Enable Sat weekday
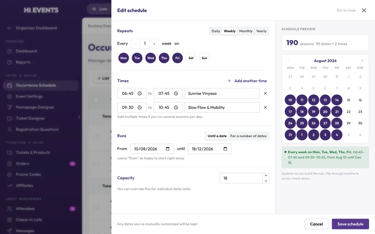This screenshot has width=375, height=234. coord(191,58)
